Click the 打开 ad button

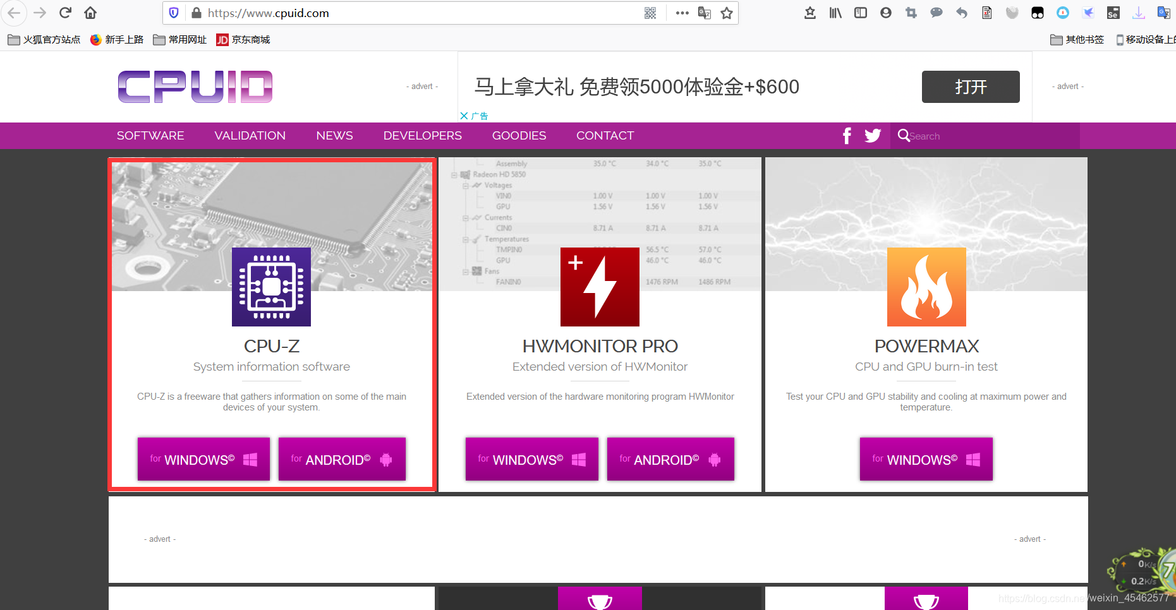click(971, 87)
